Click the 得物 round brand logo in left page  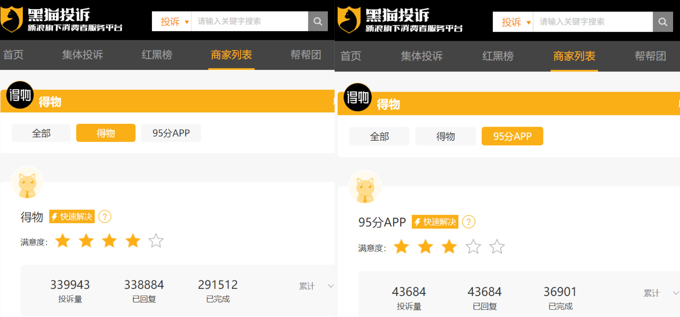pyautogui.click(x=20, y=95)
